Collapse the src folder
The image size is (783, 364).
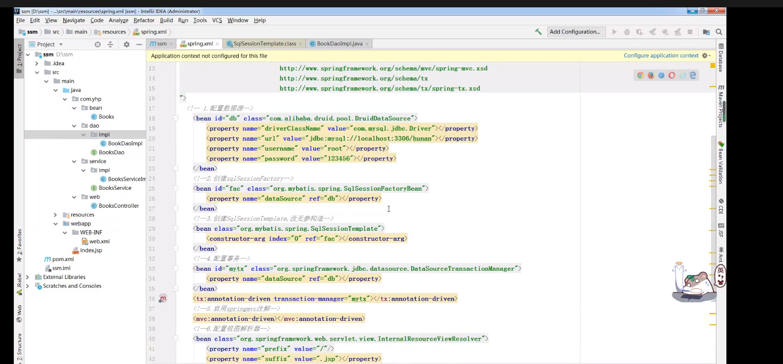(x=37, y=72)
